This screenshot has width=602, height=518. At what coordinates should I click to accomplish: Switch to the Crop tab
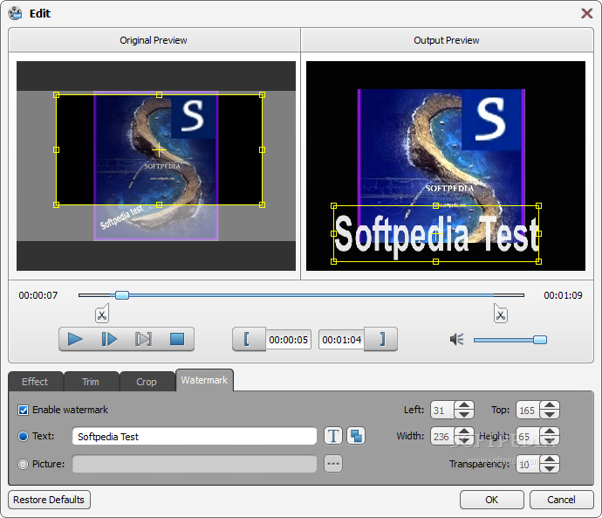tap(147, 382)
